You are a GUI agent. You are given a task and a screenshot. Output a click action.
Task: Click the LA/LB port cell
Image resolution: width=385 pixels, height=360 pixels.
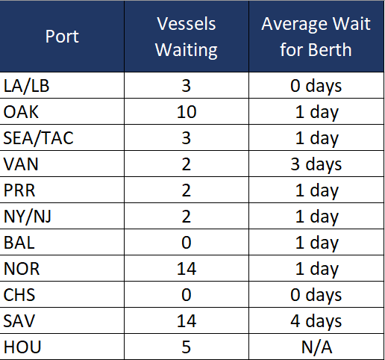point(62,85)
